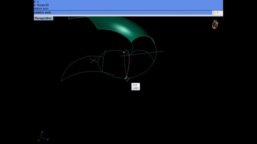Open the command line dropdown arrow

tap(218, 12)
